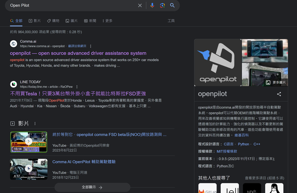The height and width of the screenshot is (193, 297).
Task: Play the 4:17 Comma AI video thumbnail
Action: [28, 169]
